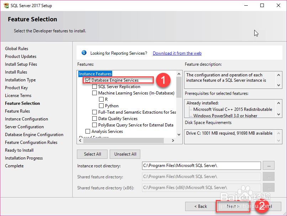Select Global Rules step in sidebar
Image resolution: width=287 pixels, height=216 pixels.
tap(16, 49)
